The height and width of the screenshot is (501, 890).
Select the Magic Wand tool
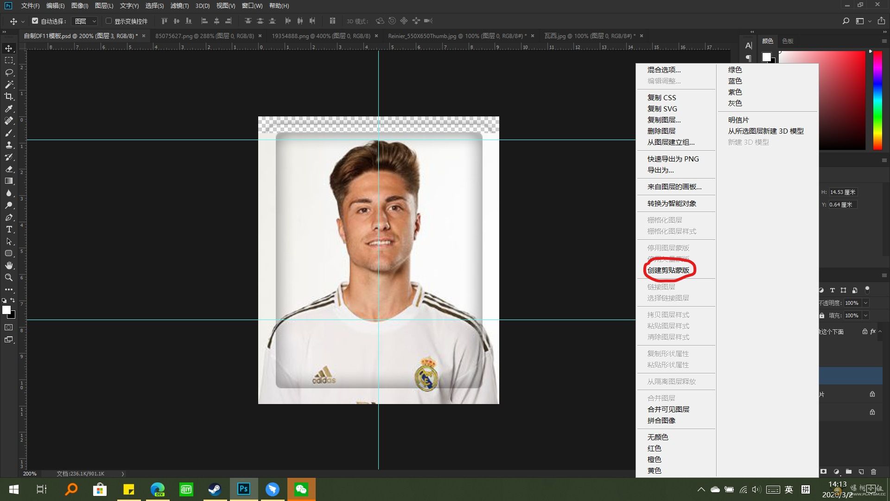point(9,84)
